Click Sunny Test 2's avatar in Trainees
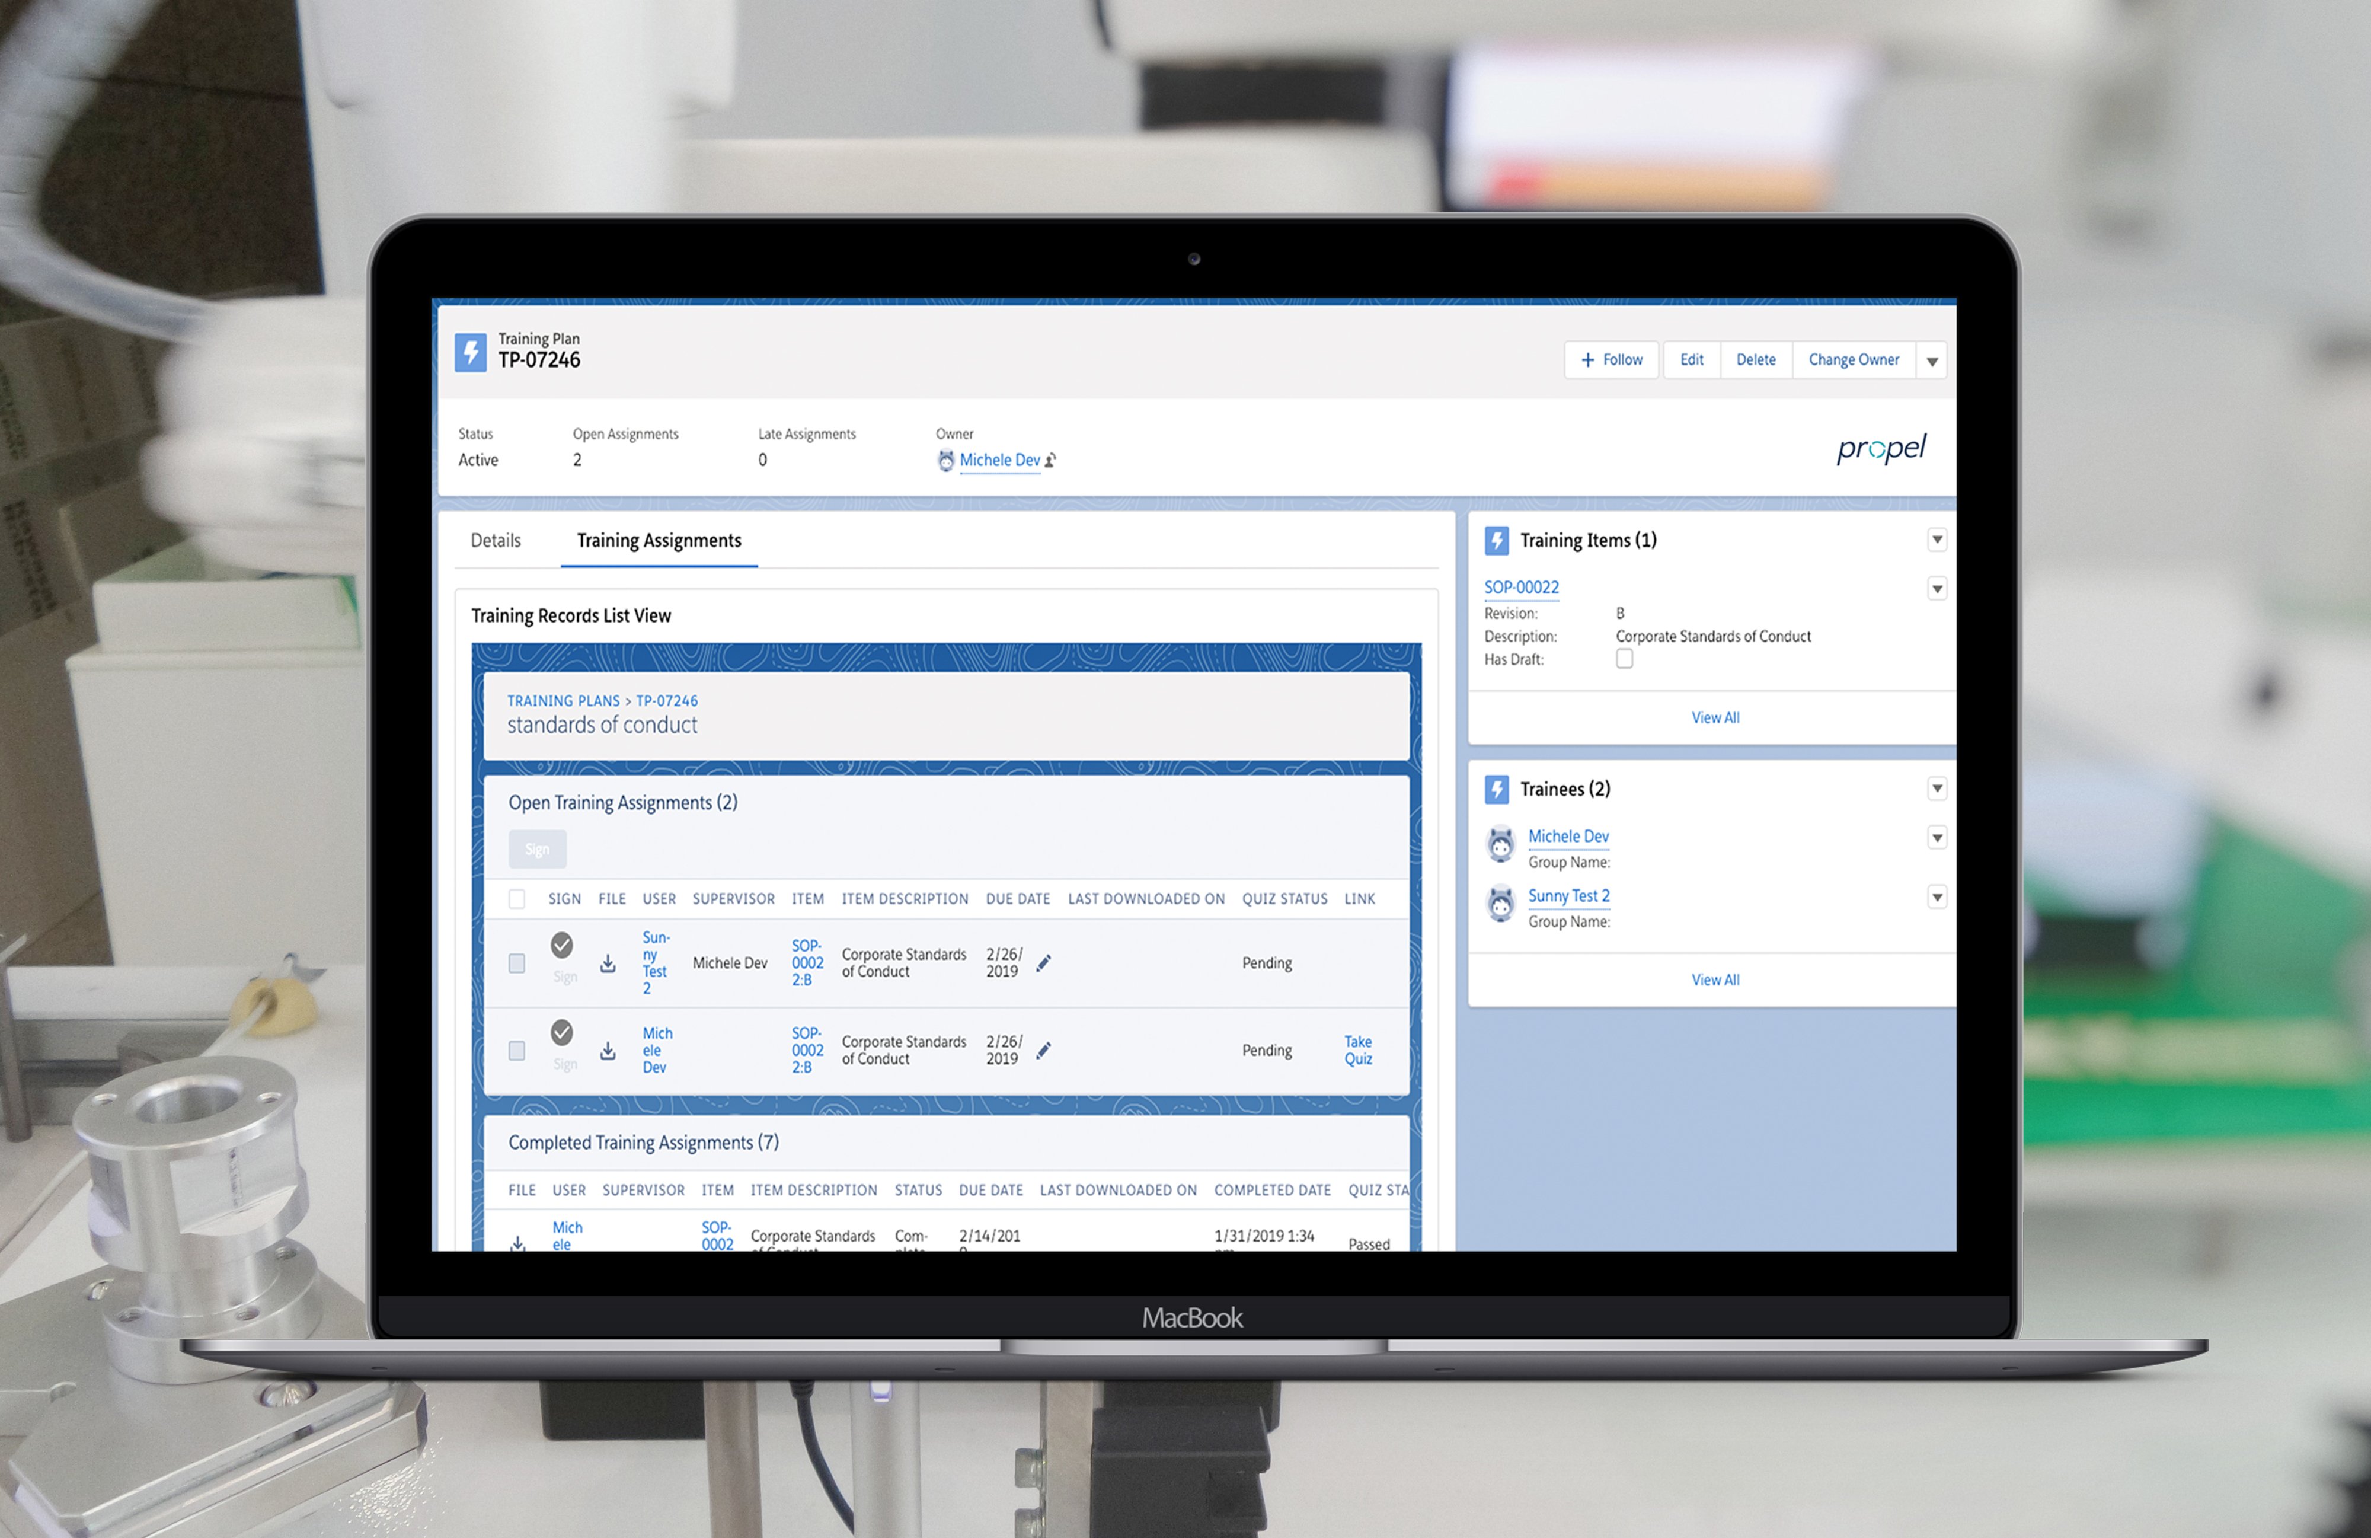The height and width of the screenshot is (1538, 2371). click(1500, 904)
